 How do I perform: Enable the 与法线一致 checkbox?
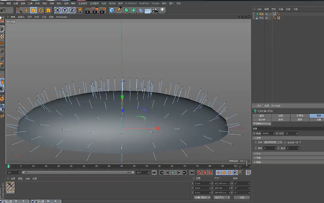click(300, 142)
